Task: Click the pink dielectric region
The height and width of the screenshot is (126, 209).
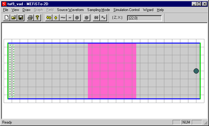Action: (x=112, y=71)
